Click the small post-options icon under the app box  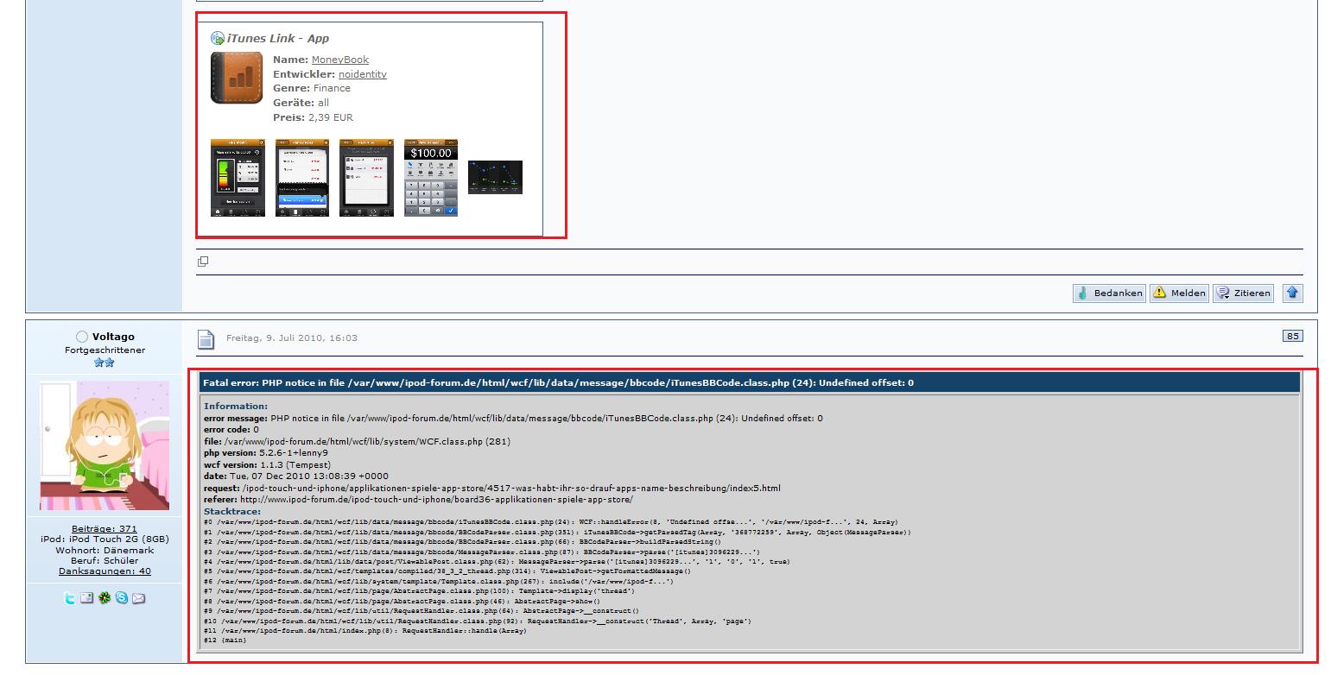coord(203,261)
